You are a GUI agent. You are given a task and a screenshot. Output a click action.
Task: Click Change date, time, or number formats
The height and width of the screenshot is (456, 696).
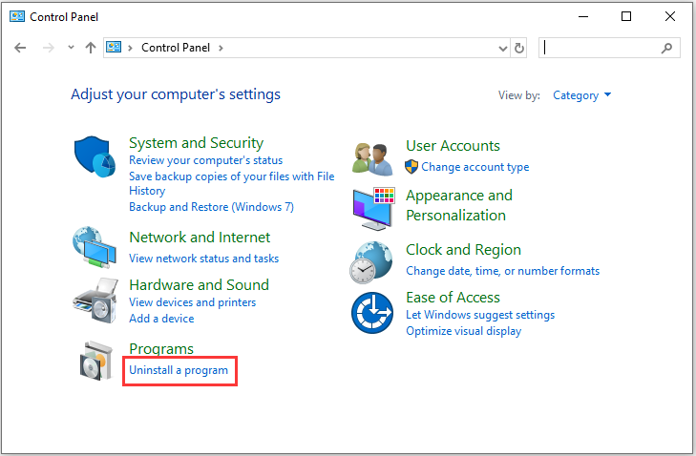(502, 271)
